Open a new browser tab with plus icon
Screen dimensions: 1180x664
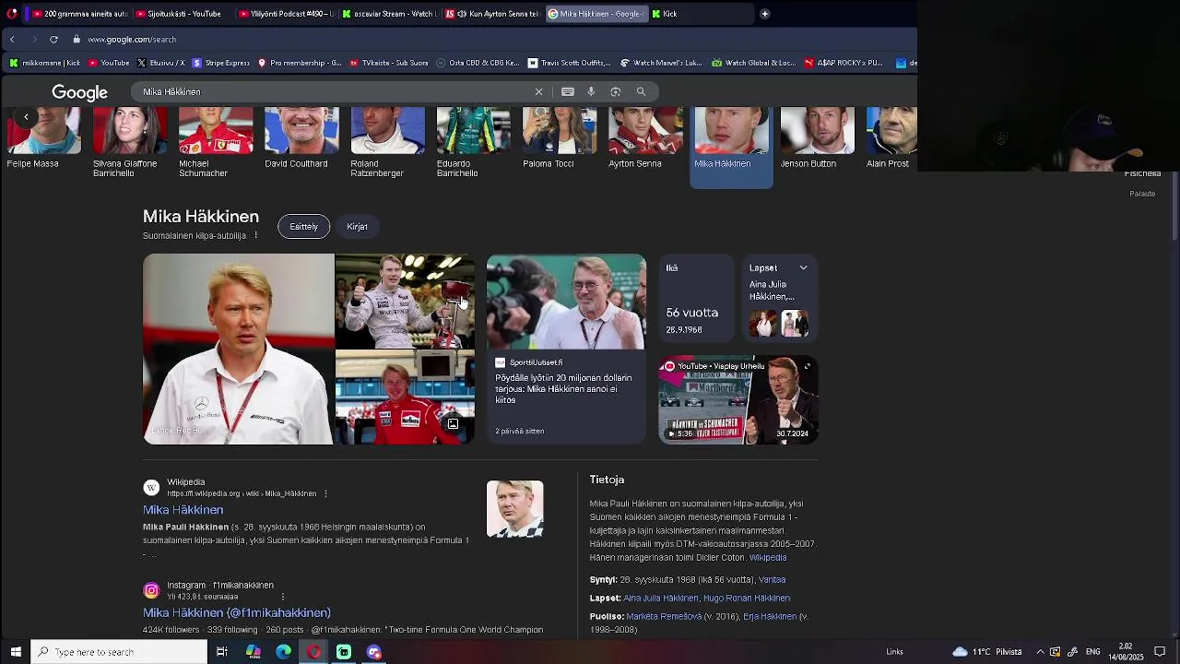pos(764,14)
